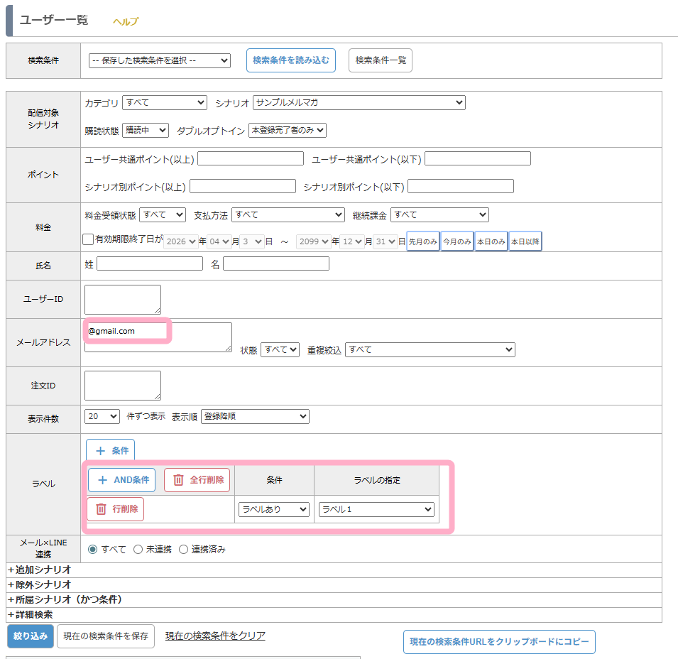Click the 先月のみ date shortcut button

(422, 241)
